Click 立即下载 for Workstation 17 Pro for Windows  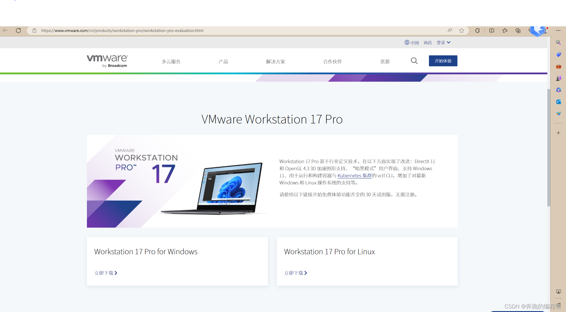(x=106, y=273)
